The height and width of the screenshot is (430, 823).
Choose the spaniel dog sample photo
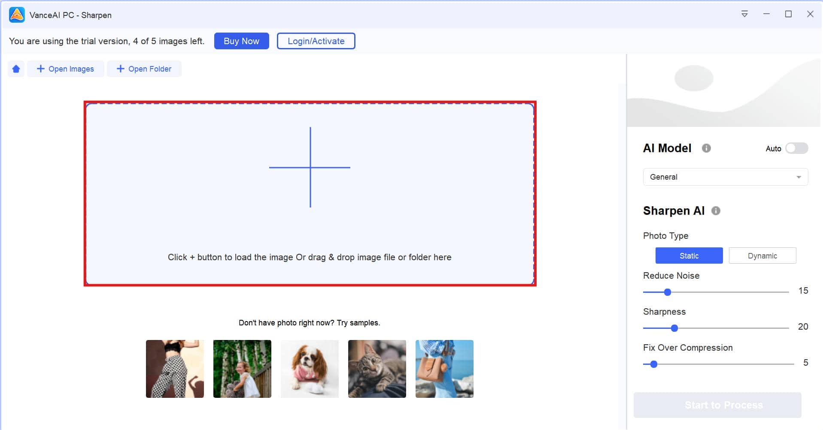pos(310,369)
